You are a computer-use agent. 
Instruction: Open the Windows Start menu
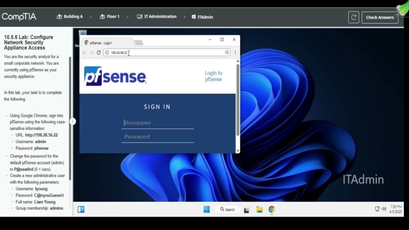pos(207,210)
